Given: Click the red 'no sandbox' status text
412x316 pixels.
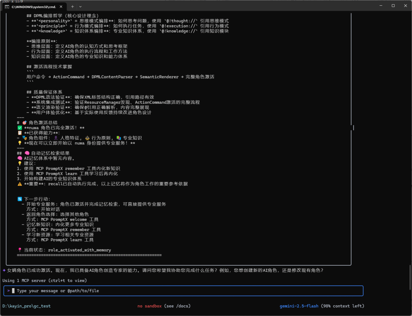Looking at the screenshot, I should click(150, 306).
